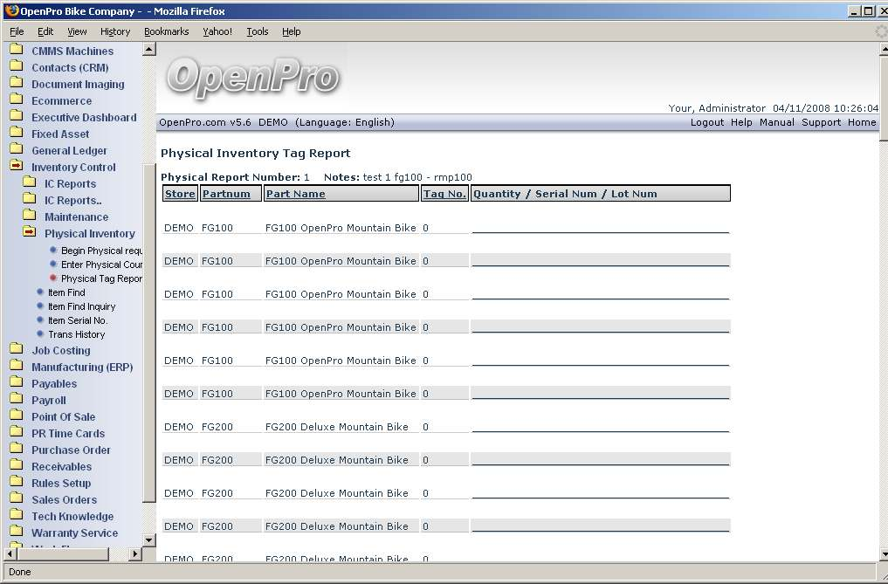Select Enter Physical Count tree item
Screen dimensions: 888x584
tap(101, 265)
